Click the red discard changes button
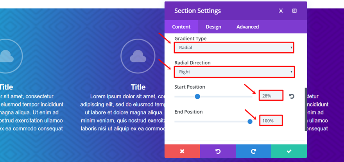This screenshot has width=344, height=162. [182, 151]
